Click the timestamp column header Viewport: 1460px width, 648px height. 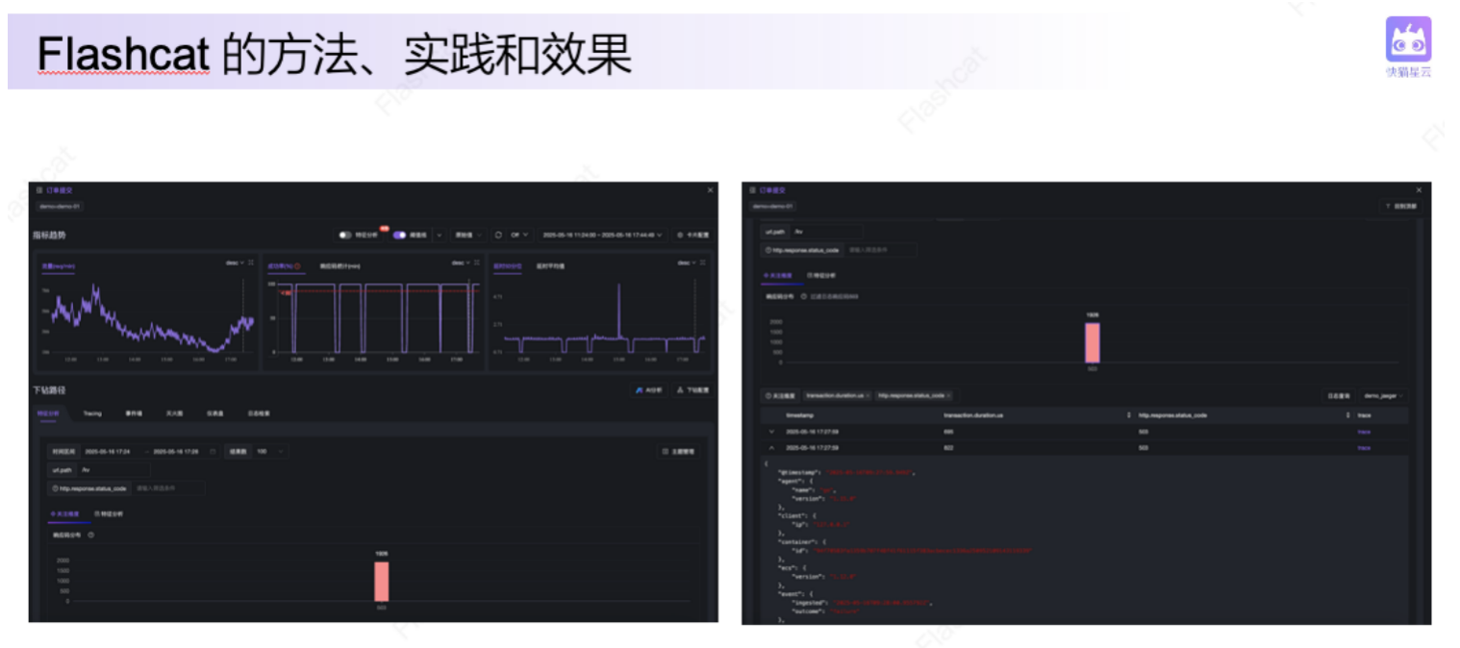800,415
